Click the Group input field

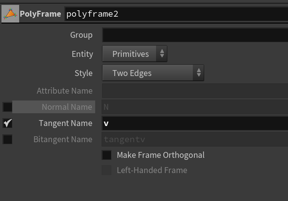[x=195, y=35]
